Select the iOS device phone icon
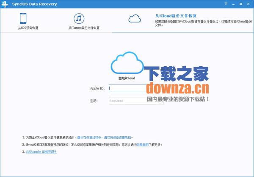This screenshot has height=177, width=254. 23,18
